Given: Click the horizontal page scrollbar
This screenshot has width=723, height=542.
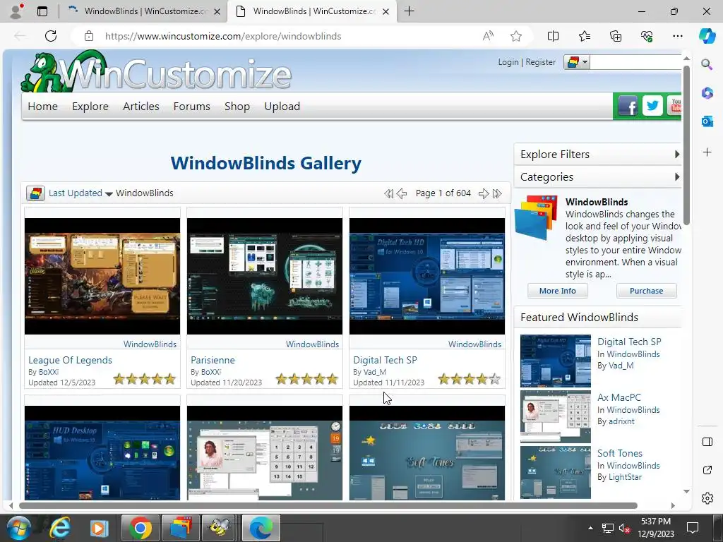Looking at the screenshot, I should pyautogui.click(x=328, y=505).
